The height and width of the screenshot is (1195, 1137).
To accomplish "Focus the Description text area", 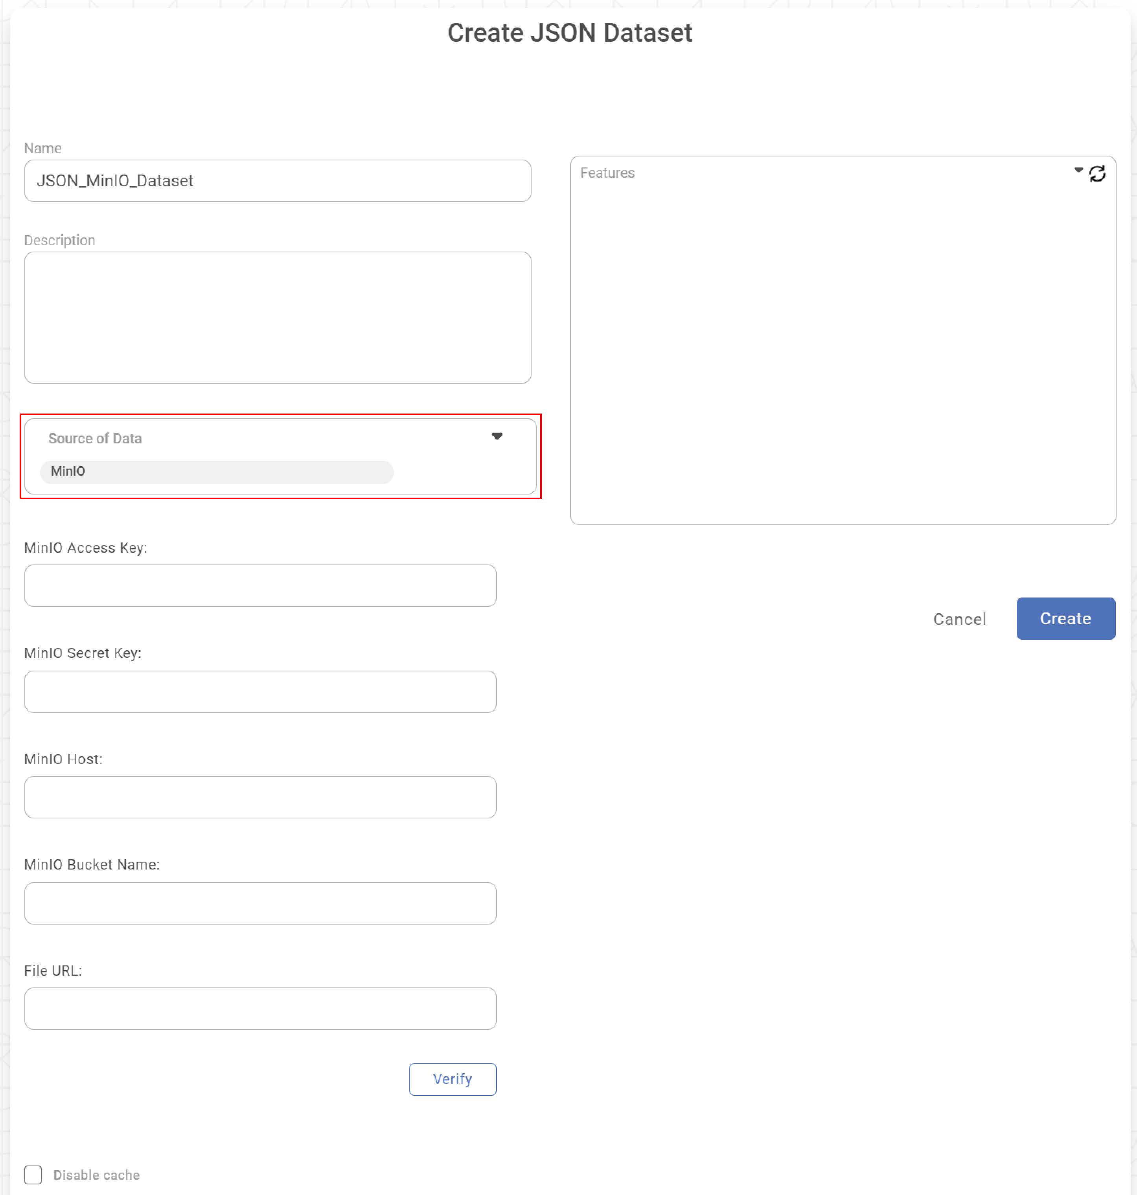I will pos(278,317).
